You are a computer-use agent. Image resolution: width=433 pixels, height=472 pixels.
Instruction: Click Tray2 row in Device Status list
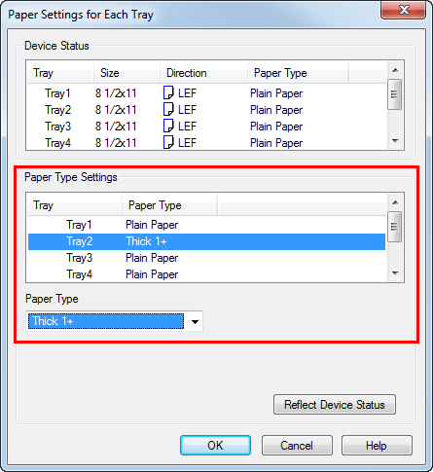[206, 110]
